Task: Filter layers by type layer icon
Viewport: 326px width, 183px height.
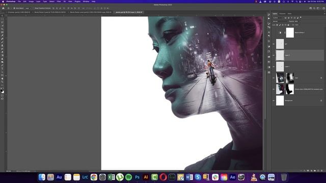Action: pyautogui.click(x=291, y=18)
